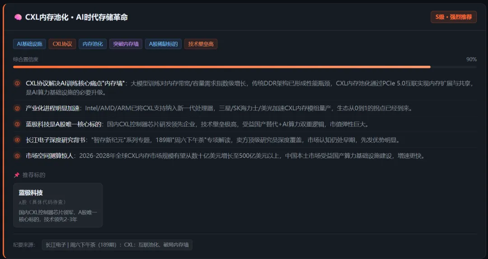Select the 技术壁垒高 tag

(x=201, y=44)
